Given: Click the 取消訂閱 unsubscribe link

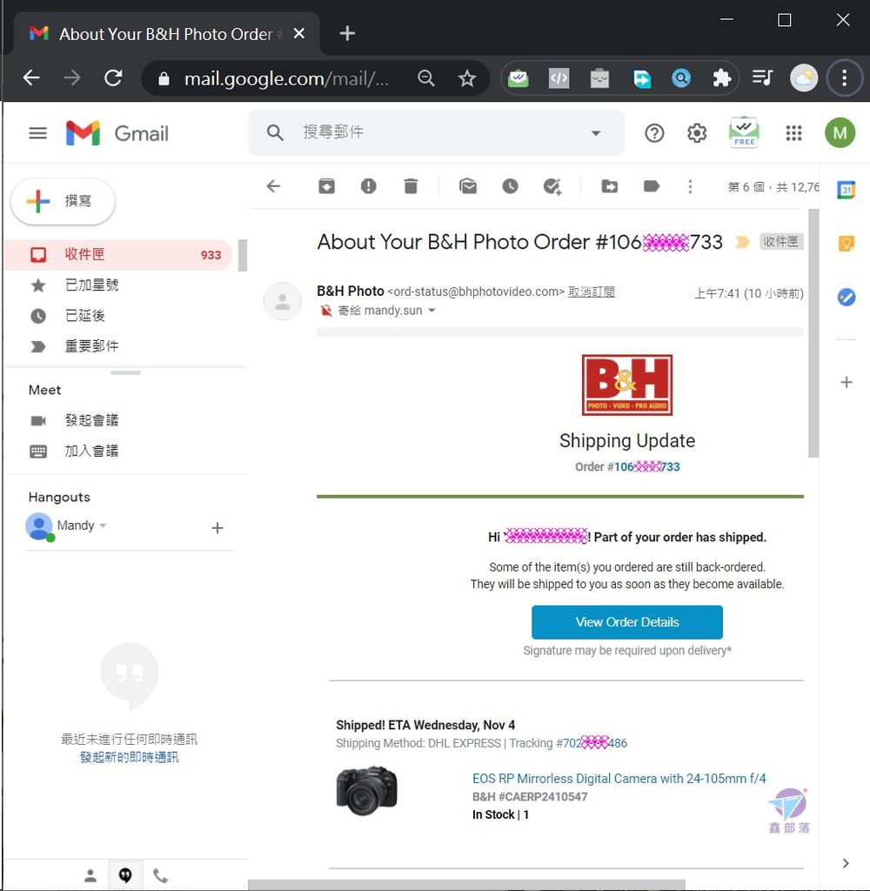Looking at the screenshot, I should pyautogui.click(x=591, y=291).
